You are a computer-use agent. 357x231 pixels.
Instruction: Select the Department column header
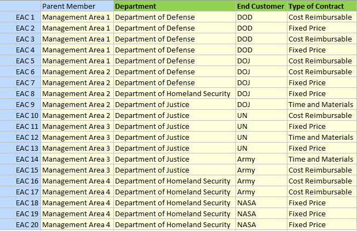pos(175,6)
